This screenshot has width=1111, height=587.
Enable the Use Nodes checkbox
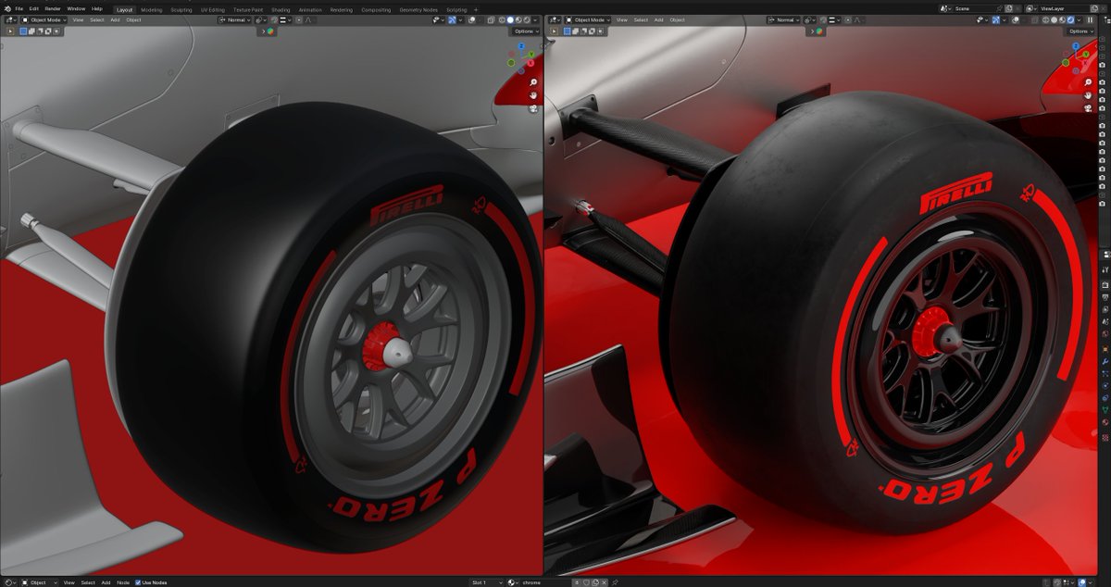click(138, 582)
